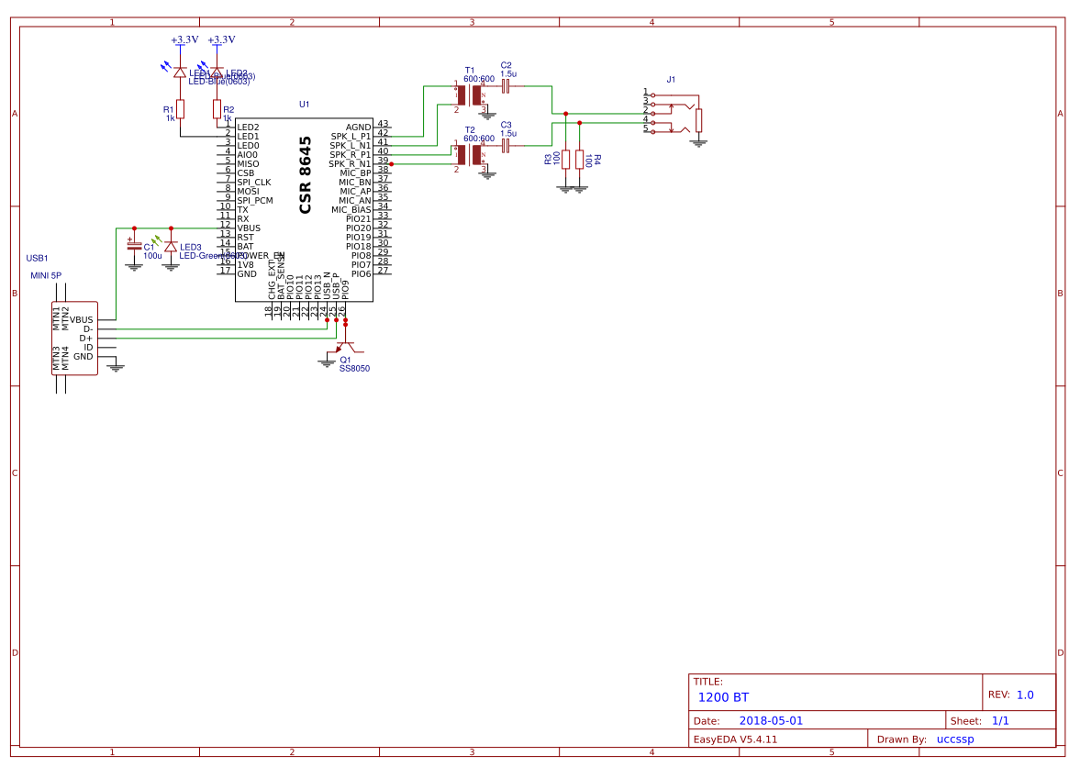1080x767 pixels.
Task: Click the AIO0 pin label
Action: (247, 155)
